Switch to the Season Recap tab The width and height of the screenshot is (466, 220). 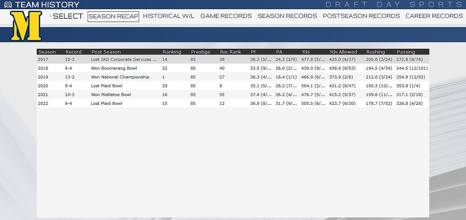point(113,16)
